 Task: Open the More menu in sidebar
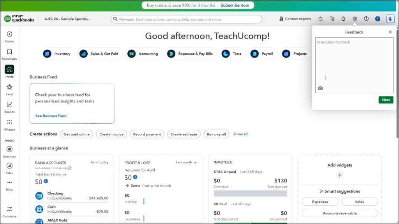click(x=9, y=185)
